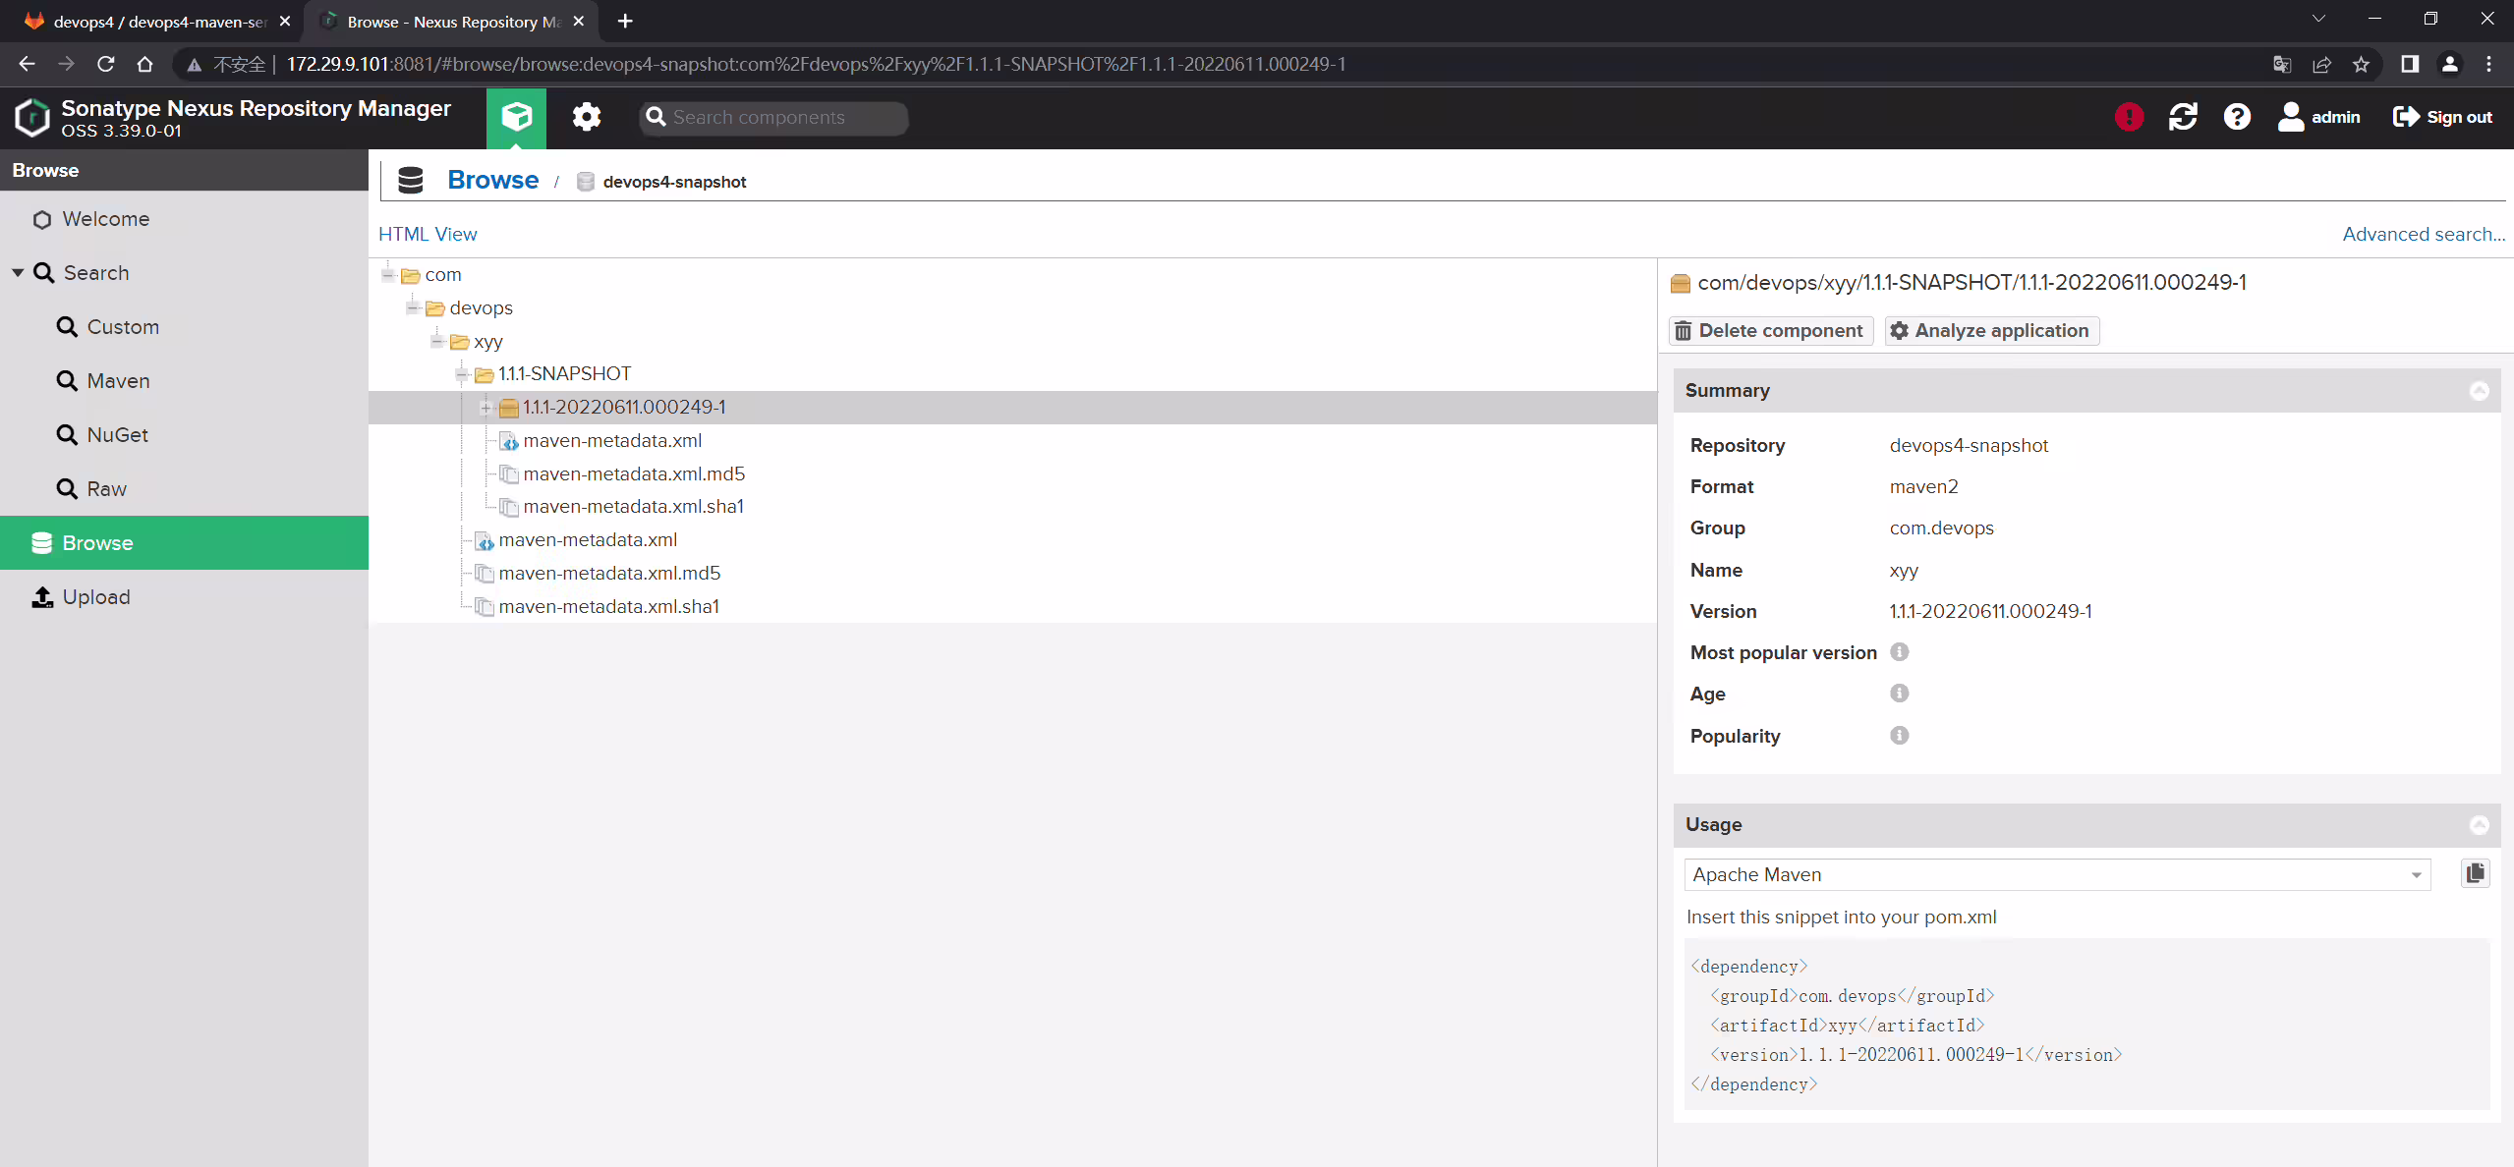Click the Sonatype Nexus logo icon
The height and width of the screenshot is (1167, 2514).
tap(31, 117)
